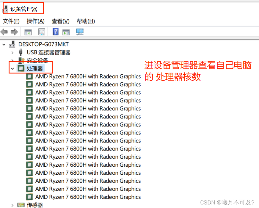Screen dimensions: 259x208
Task: Open the Properties toolbar icon
Action: tap(42, 32)
